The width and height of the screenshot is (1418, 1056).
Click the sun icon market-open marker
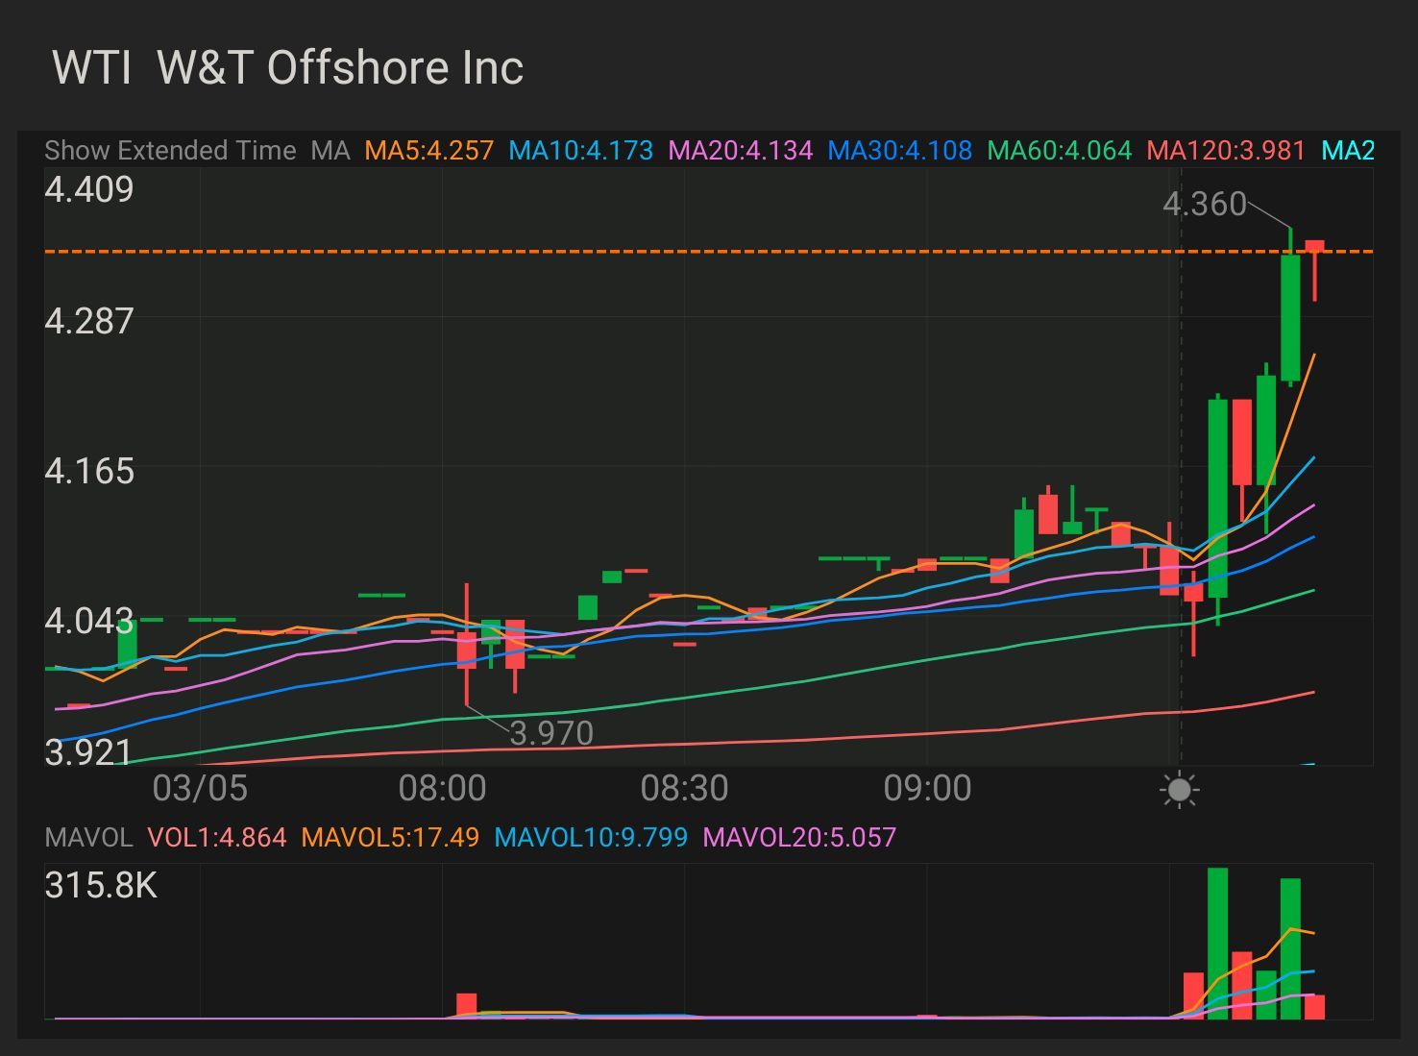pyautogui.click(x=1180, y=791)
